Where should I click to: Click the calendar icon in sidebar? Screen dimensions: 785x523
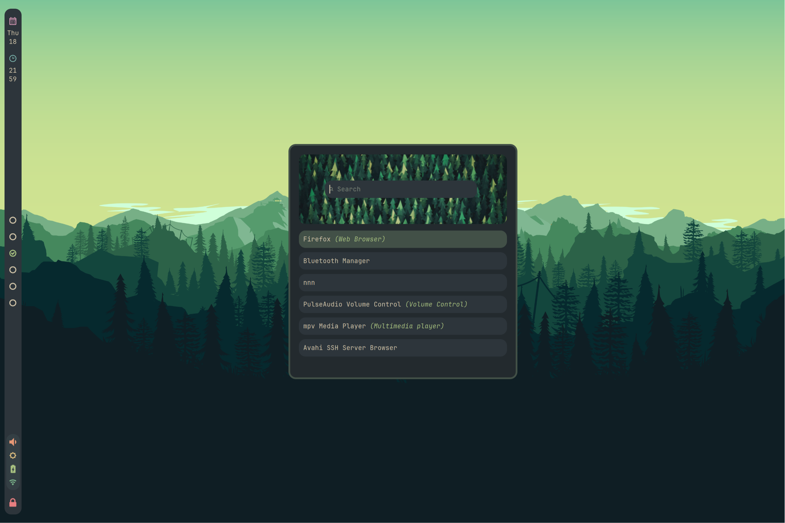13,21
